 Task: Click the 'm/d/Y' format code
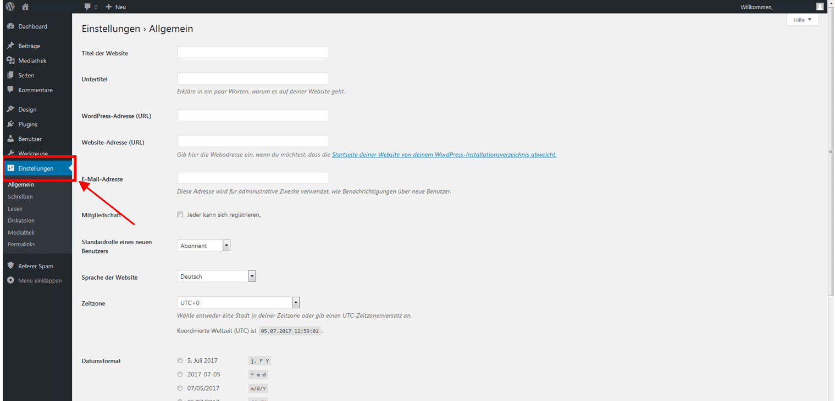(x=258, y=389)
